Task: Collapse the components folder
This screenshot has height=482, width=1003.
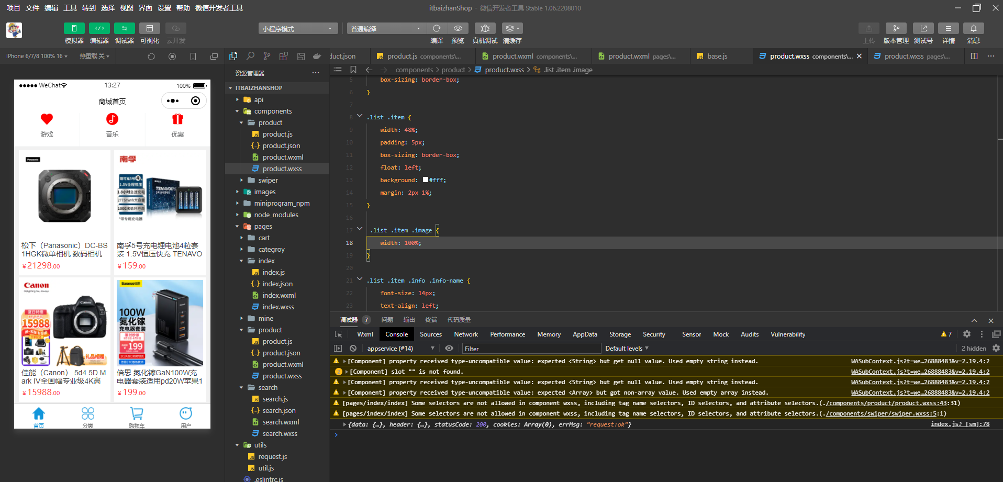Action: [x=237, y=111]
